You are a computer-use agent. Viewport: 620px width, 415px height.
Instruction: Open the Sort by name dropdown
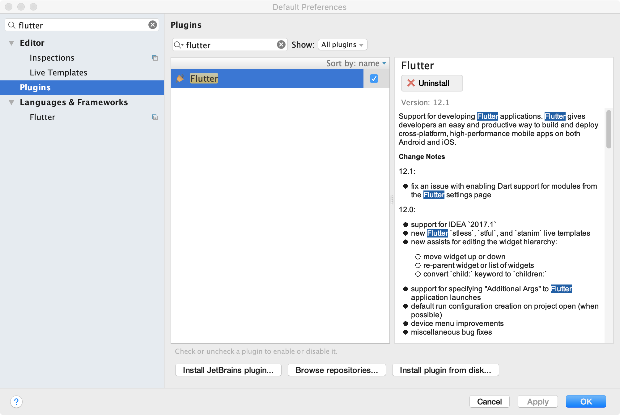click(x=356, y=63)
